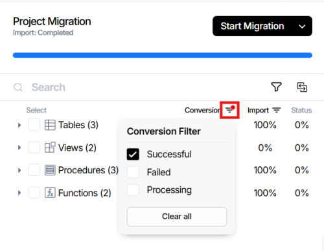Open the Start Migration dropdown arrow
This screenshot has height=251, width=324.
coord(302,27)
